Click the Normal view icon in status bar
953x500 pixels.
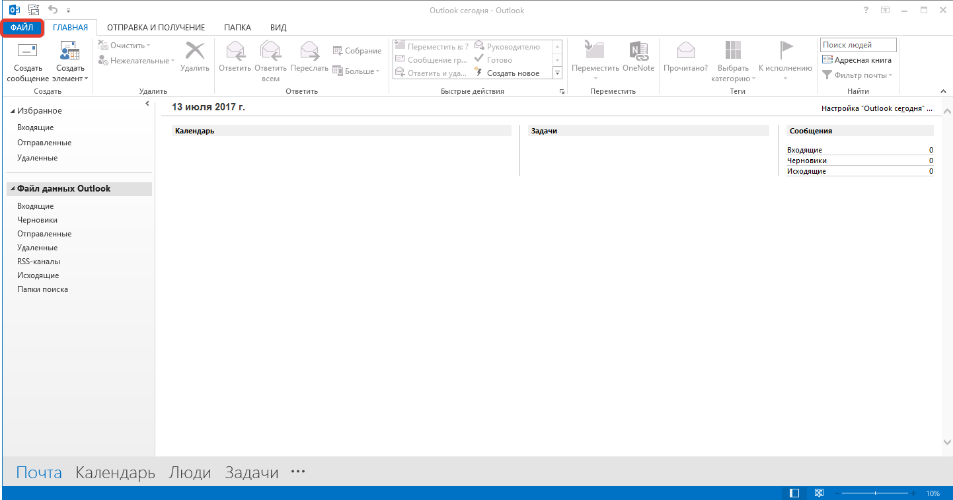click(x=795, y=493)
